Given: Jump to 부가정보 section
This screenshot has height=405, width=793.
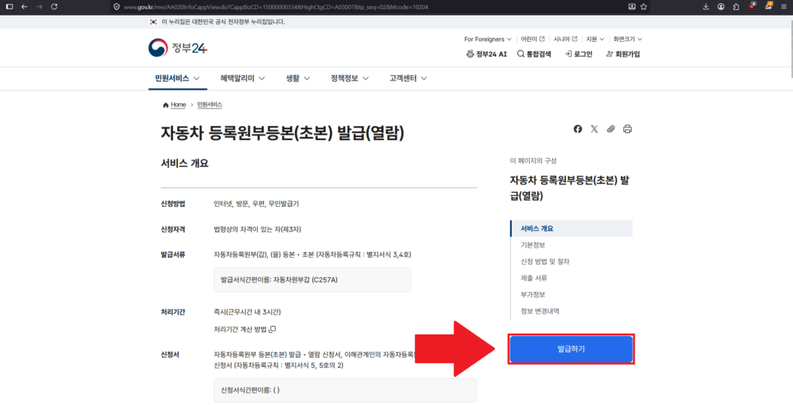Looking at the screenshot, I should [533, 295].
